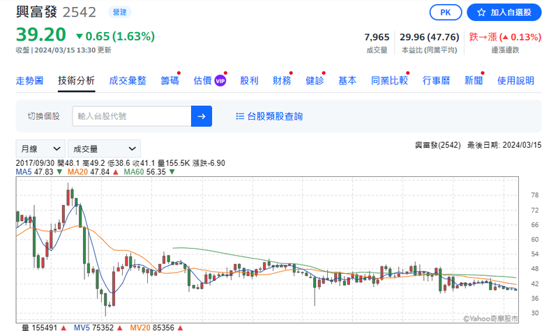Click the tall peak candlestick near 78

pos(68,198)
